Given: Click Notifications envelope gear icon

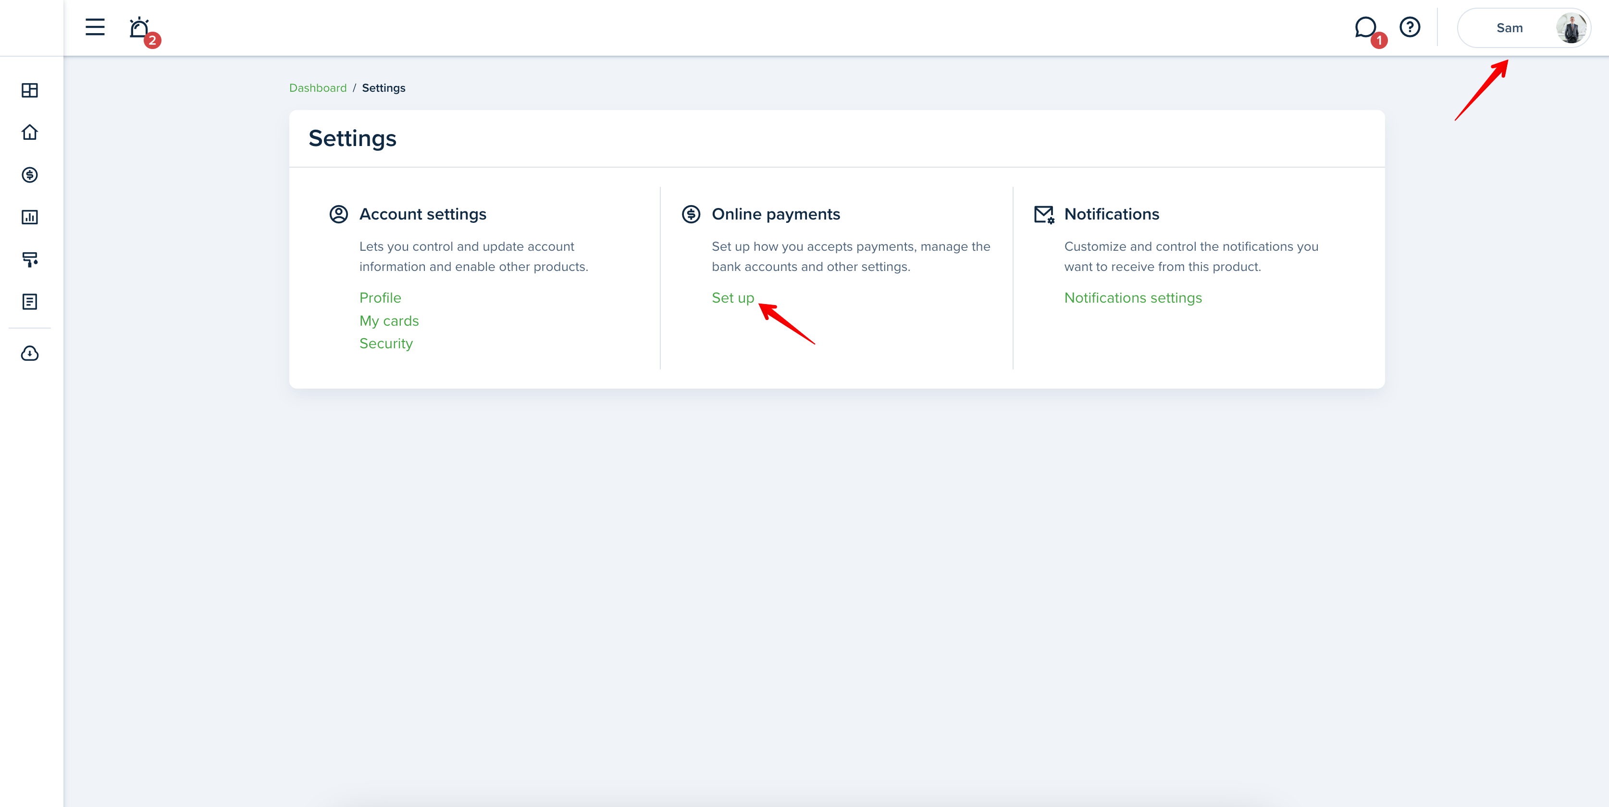Looking at the screenshot, I should 1044,215.
